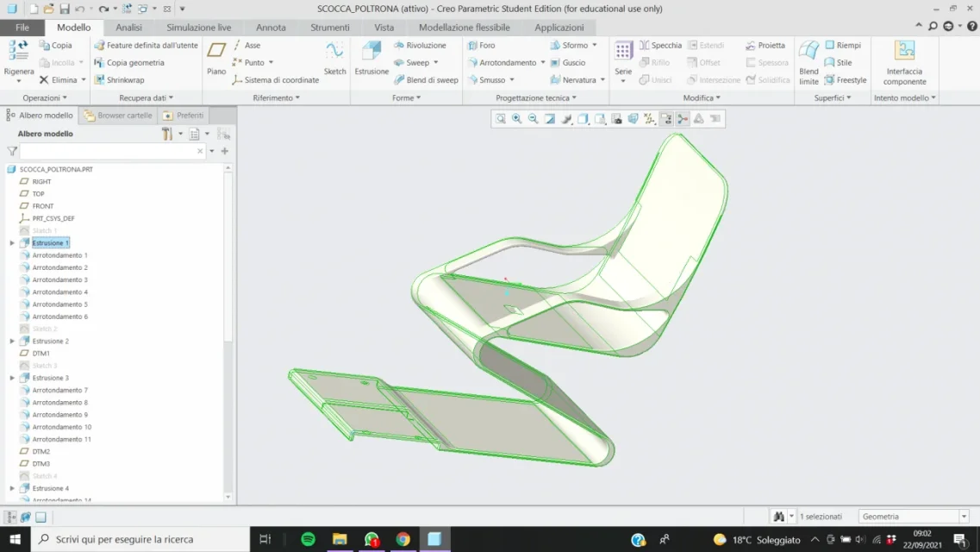
Task: Select Arrotondamento 7 in model tree
Action: point(60,390)
